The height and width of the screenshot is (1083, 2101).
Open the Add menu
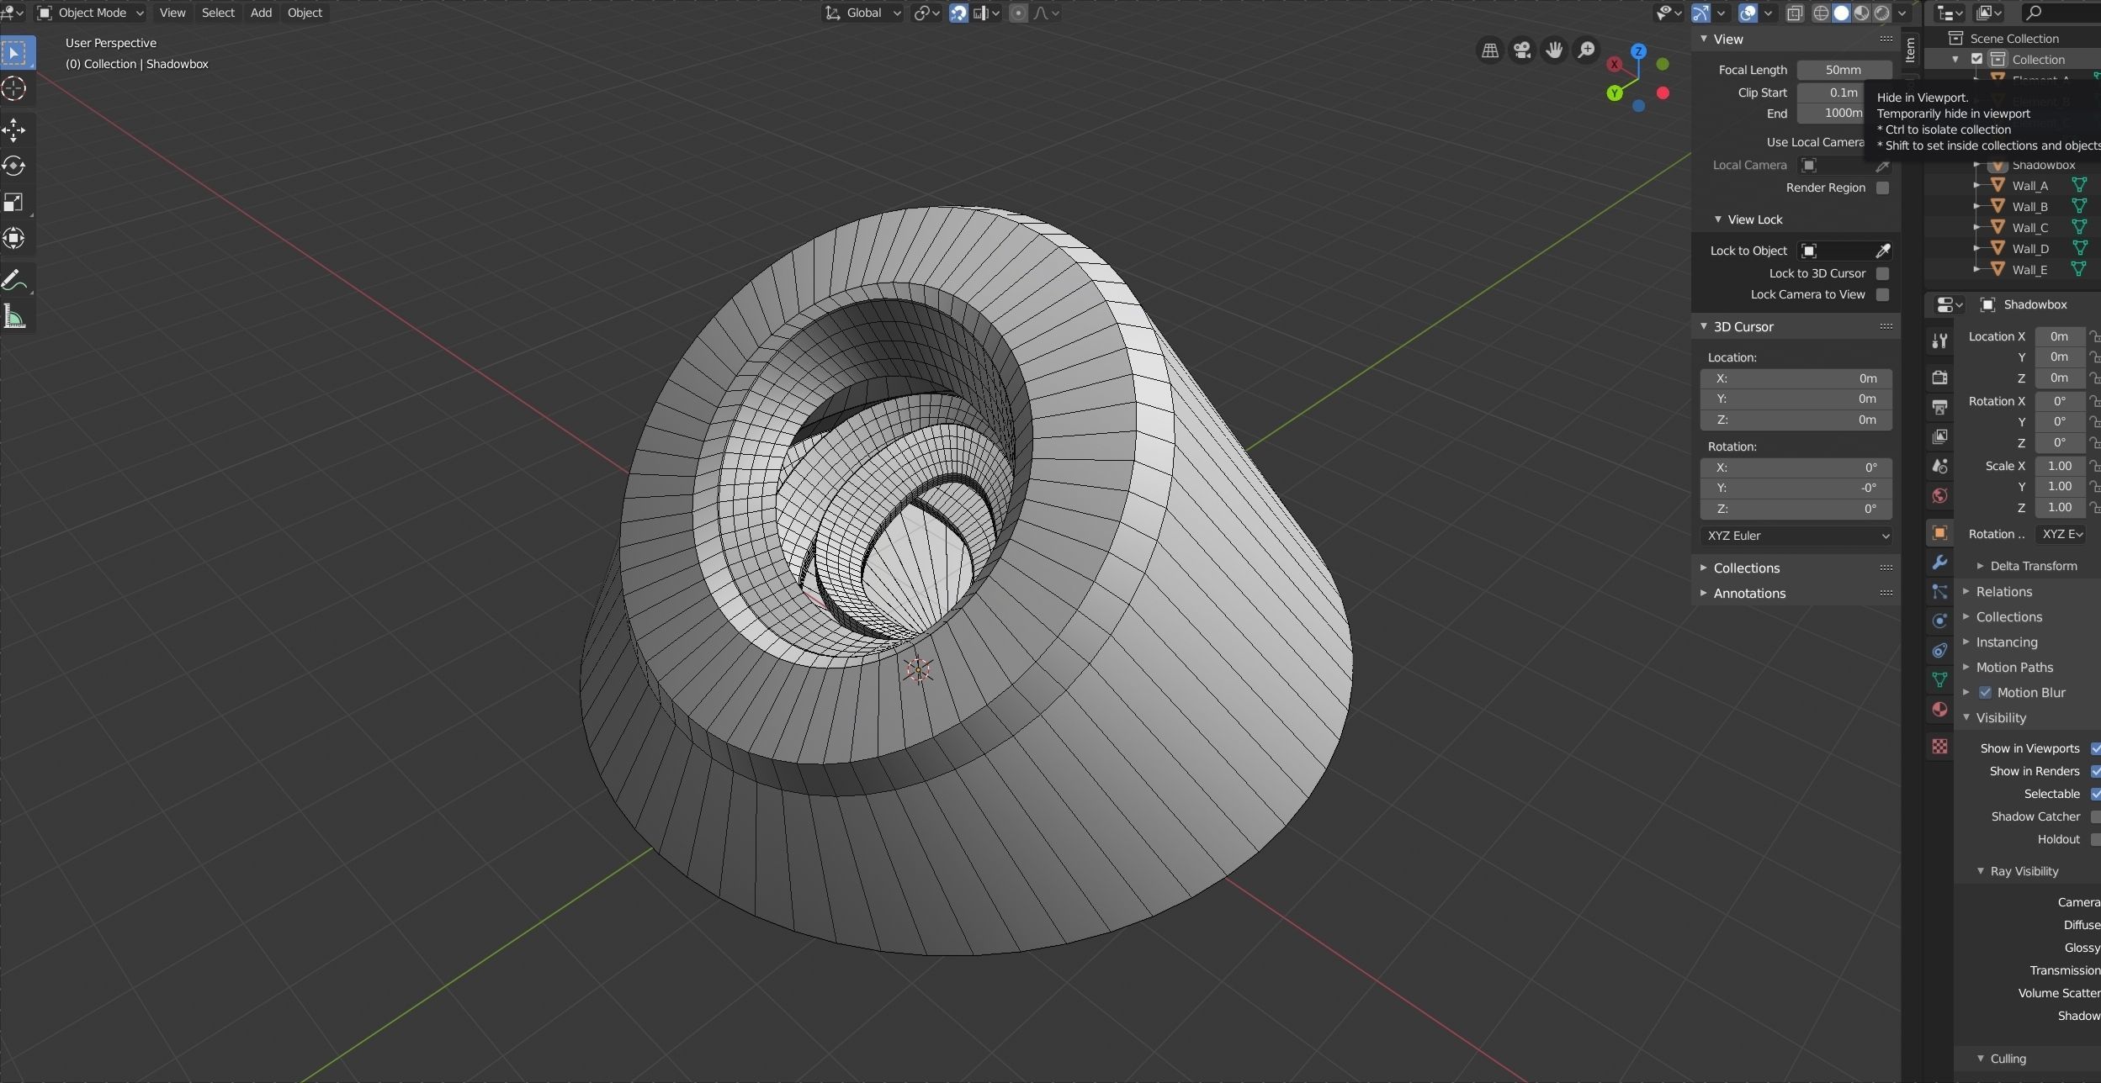click(261, 13)
